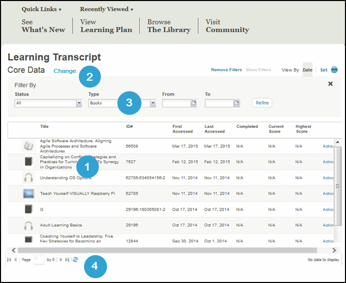Go to the previous page

tap(15, 259)
